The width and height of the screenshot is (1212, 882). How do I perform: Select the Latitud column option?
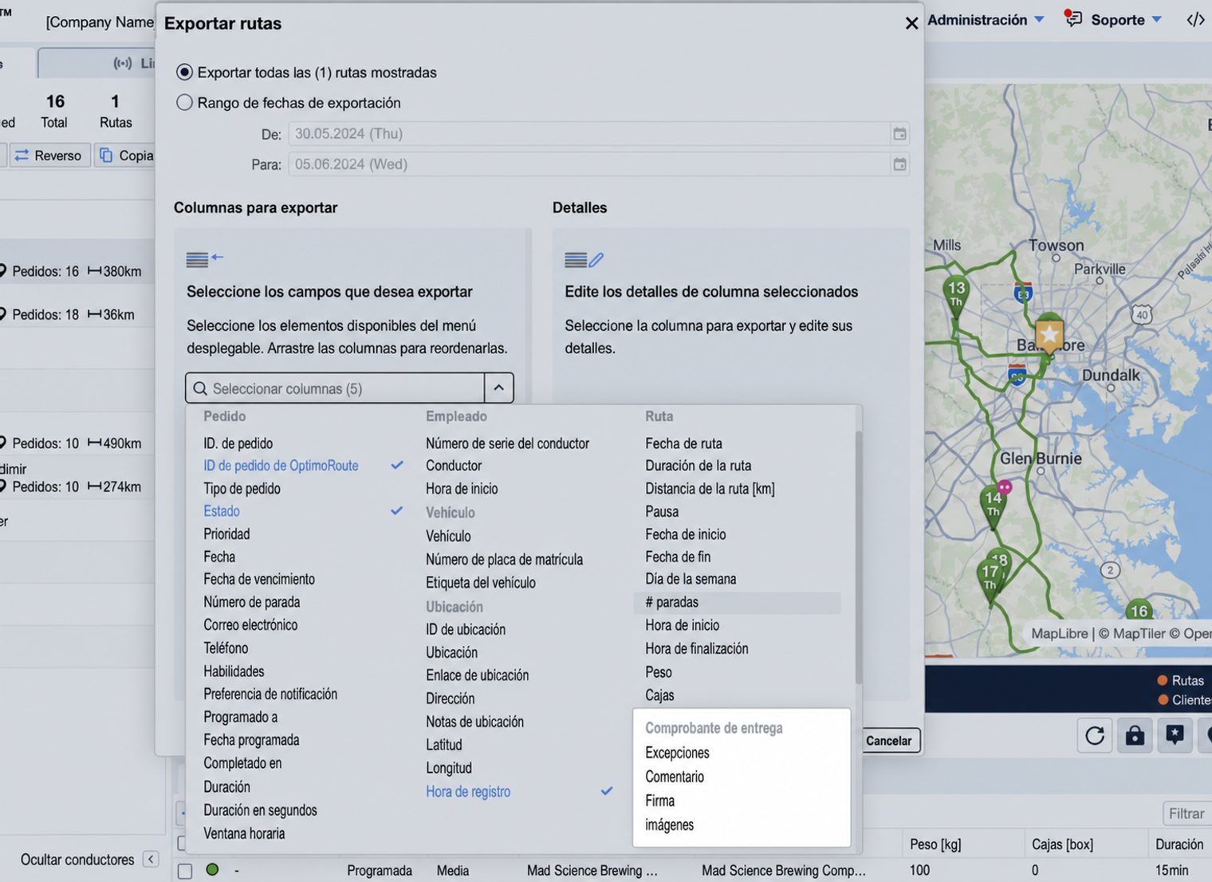[444, 745]
